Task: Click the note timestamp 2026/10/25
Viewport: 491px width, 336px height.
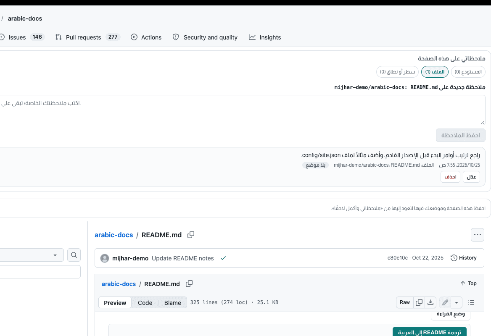Action: (x=459, y=165)
